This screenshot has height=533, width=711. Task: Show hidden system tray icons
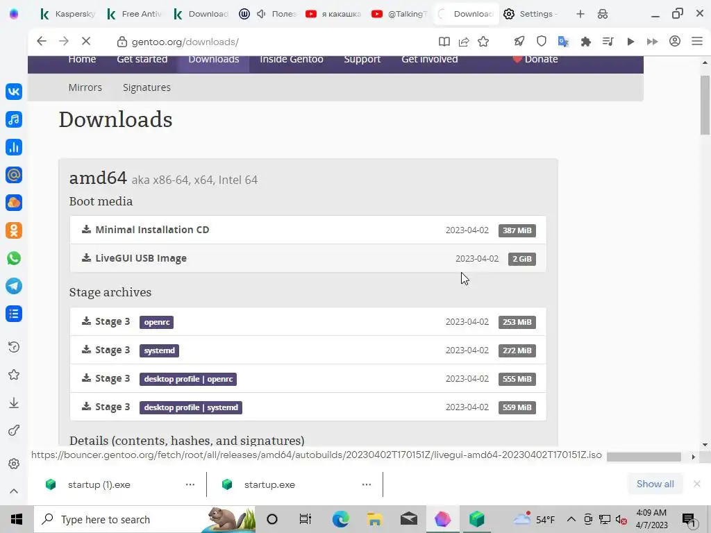(x=571, y=519)
